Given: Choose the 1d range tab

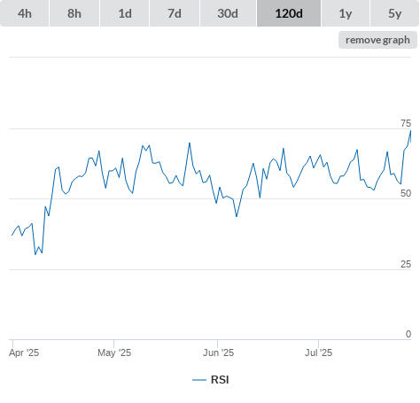Looking at the screenshot, I should 125,13.
